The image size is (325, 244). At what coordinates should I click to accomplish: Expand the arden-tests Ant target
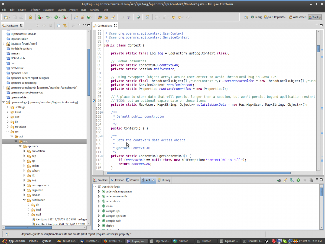point(99,201)
